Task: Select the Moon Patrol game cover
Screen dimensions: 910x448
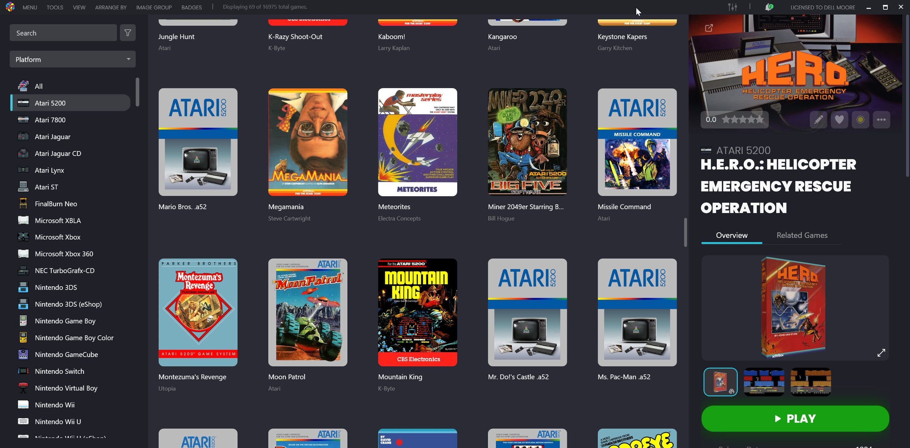Action: (x=307, y=312)
